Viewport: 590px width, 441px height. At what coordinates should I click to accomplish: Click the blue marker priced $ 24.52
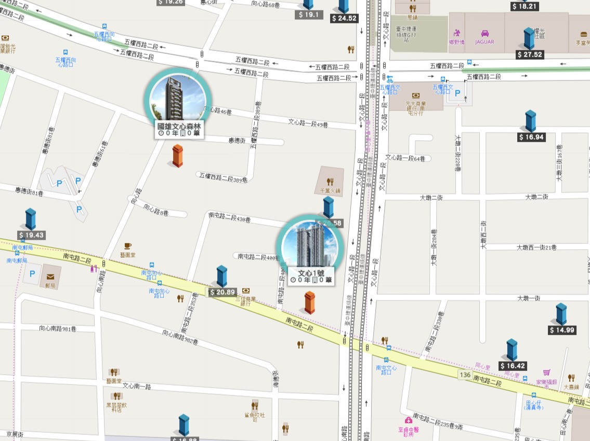[344, 6]
